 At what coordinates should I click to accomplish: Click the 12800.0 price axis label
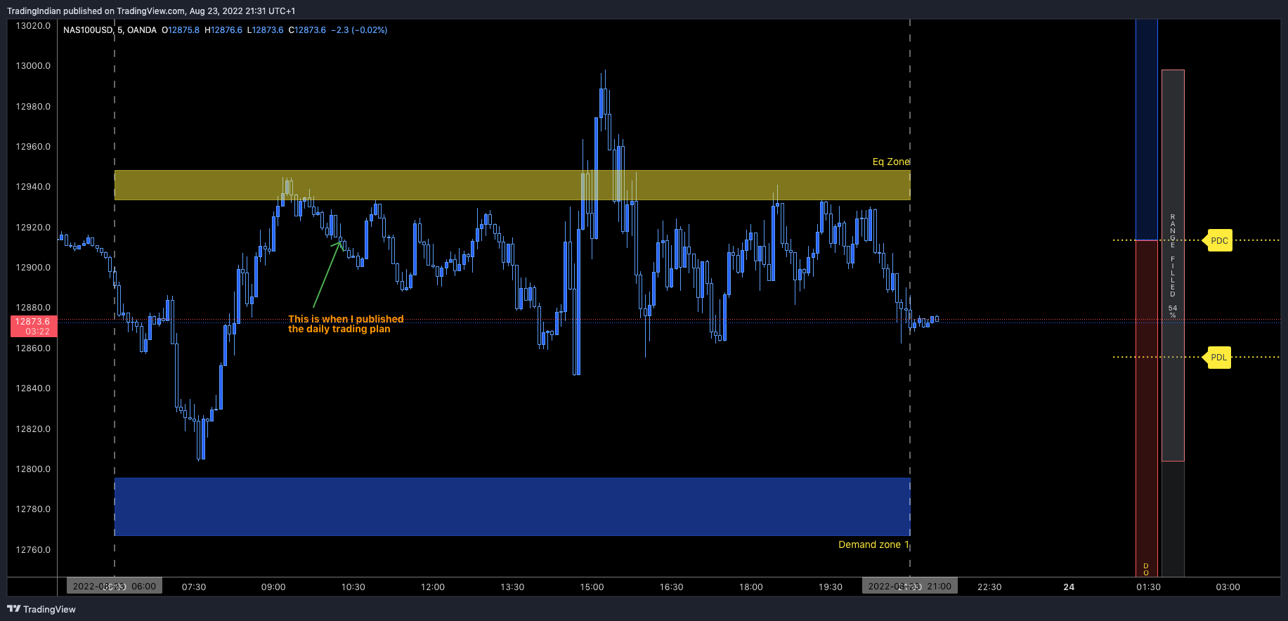(x=33, y=469)
